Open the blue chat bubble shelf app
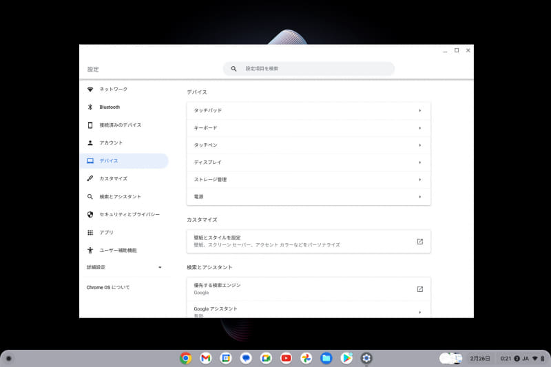551x367 pixels. click(x=246, y=358)
